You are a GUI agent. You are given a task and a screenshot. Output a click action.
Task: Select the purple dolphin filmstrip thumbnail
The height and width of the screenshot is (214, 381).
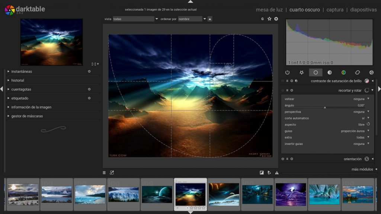tap(291, 194)
